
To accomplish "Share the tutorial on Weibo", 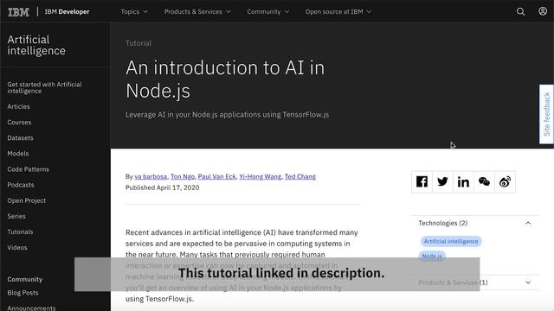I will point(505,182).
